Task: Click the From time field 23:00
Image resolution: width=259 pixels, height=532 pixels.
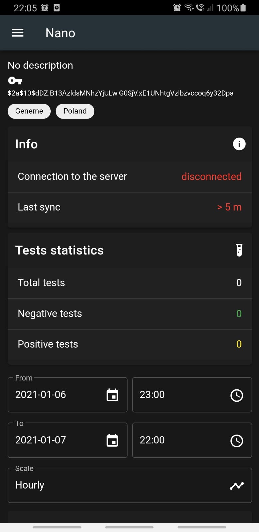Action: (x=180, y=395)
